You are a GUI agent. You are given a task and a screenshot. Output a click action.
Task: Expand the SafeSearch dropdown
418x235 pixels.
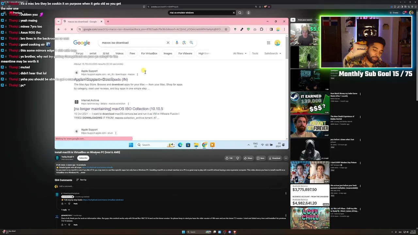tap(273, 54)
